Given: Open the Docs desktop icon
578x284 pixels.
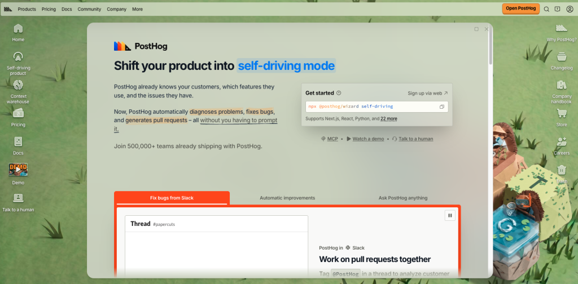Looking at the screenshot, I should (18, 146).
